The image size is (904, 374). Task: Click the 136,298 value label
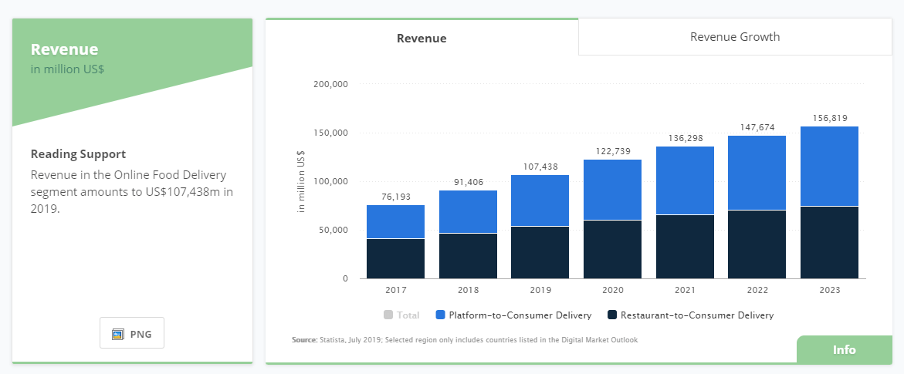(x=685, y=138)
